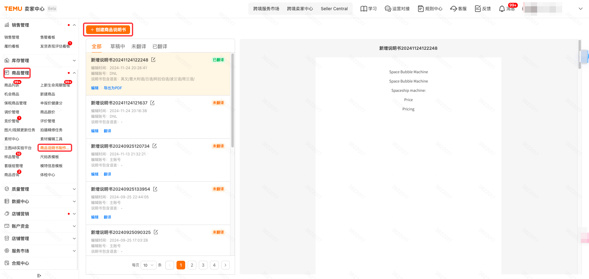The height and width of the screenshot is (279, 589).
Task: Click 导出为PDF link on first manual
Action: [113, 88]
